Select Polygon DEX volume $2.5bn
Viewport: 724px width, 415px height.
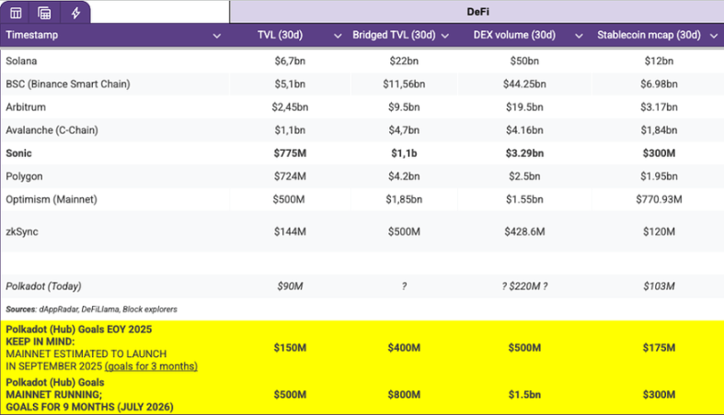pos(524,176)
